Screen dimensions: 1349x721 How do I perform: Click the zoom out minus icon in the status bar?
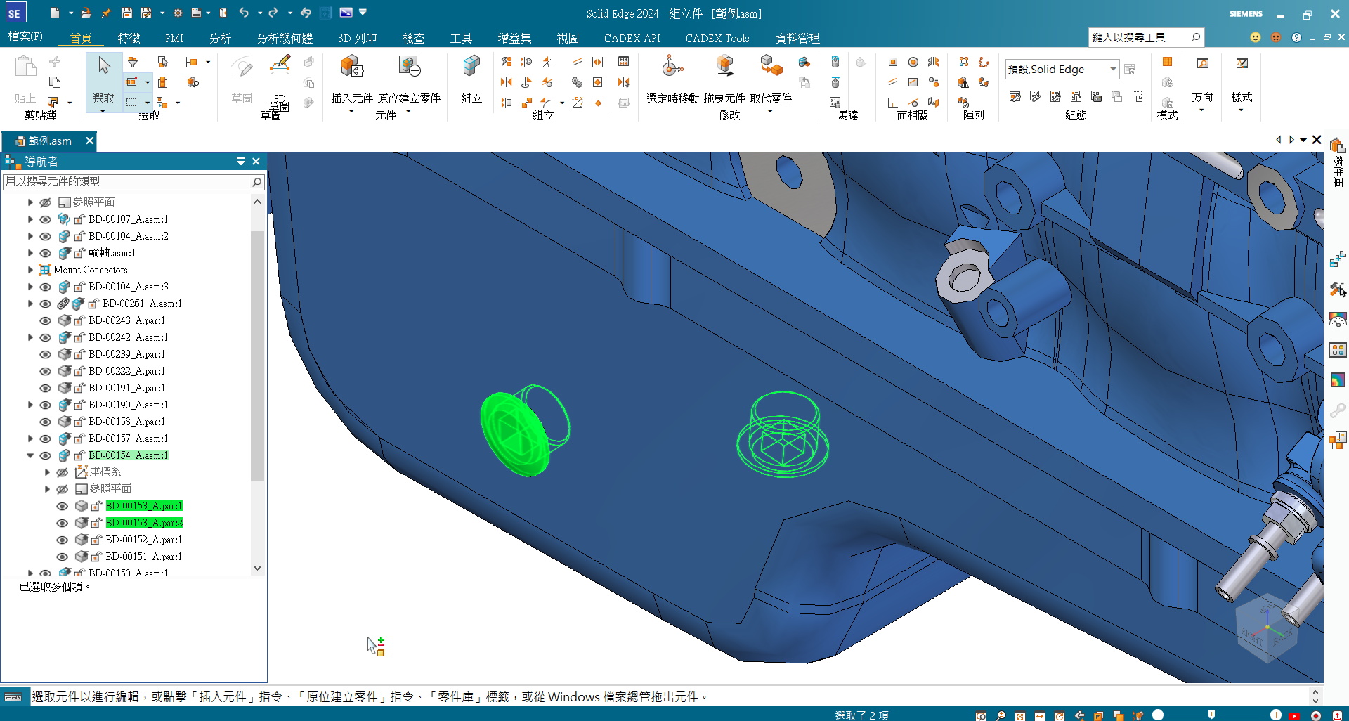click(x=1158, y=715)
